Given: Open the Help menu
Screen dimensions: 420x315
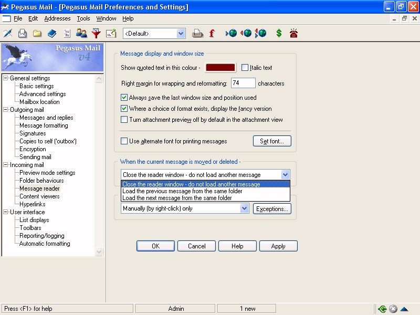Looking at the screenshot, I should click(128, 18).
